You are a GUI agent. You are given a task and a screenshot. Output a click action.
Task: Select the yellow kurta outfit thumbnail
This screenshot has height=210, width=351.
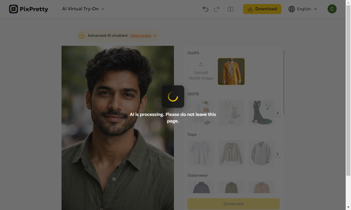pos(231,71)
